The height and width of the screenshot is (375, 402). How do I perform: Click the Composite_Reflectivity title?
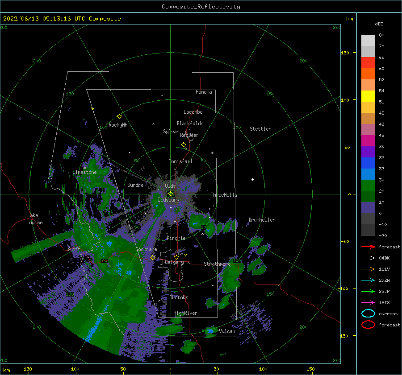click(x=201, y=7)
